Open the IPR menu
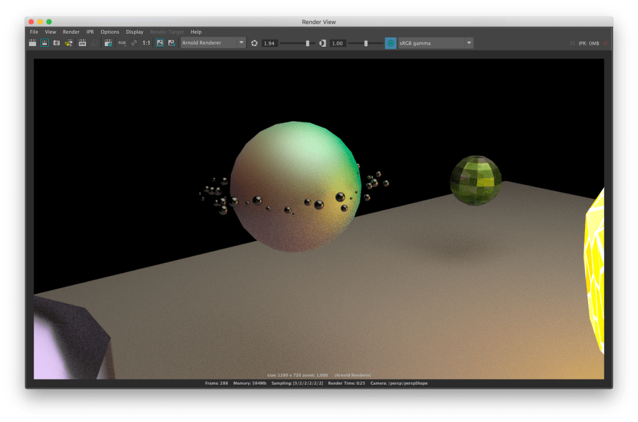 point(90,32)
